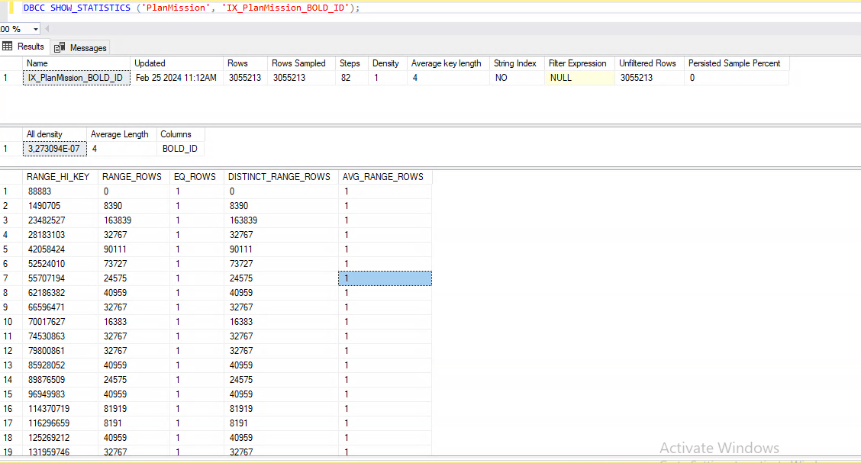
Task: Select the Average Length column header
Action: [121, 134]
